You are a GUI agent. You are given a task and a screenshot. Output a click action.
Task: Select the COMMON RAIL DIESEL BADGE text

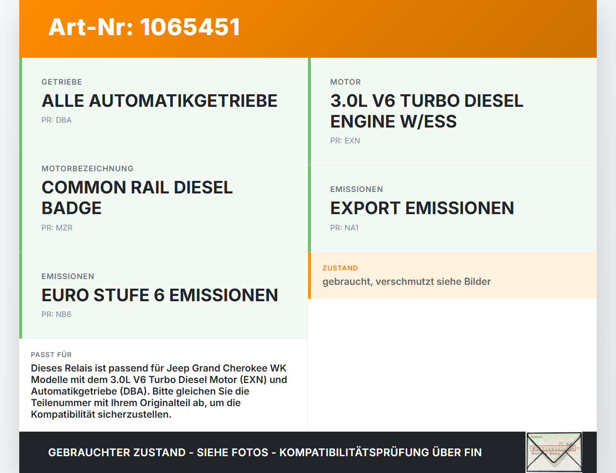[137, 198]
